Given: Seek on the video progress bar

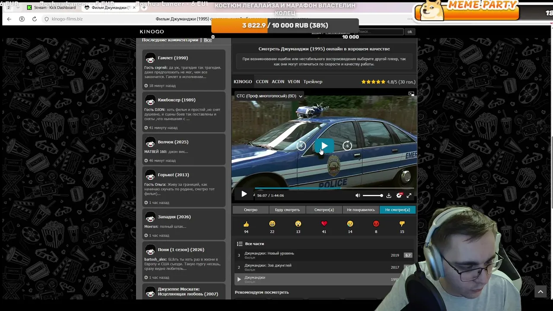Looking at the screenshot, I should (x=334, y=188).
